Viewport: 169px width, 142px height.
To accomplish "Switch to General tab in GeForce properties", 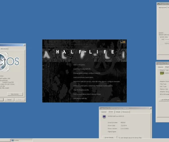I will click(x=104, y=112).
